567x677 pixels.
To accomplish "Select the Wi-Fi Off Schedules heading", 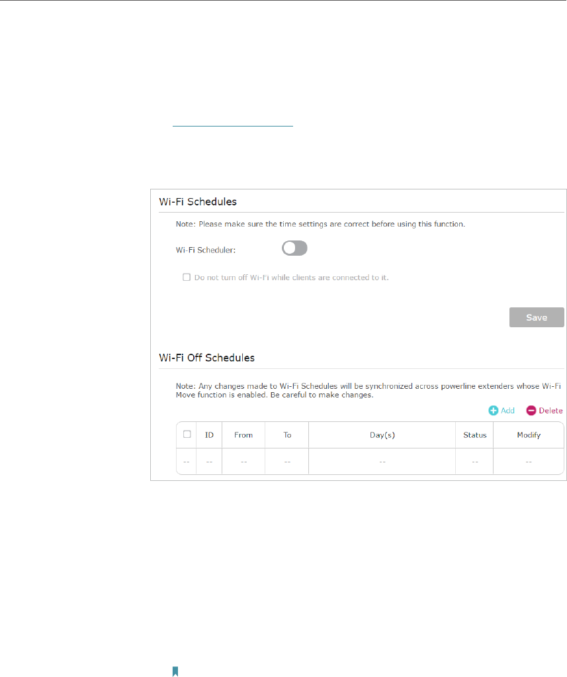I will (207, 358).
